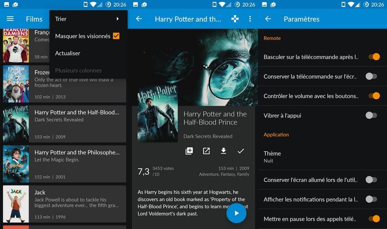Select Masquer les visionnés menu label
This screenshot has width=387, height=229.
tap(83, 36)
